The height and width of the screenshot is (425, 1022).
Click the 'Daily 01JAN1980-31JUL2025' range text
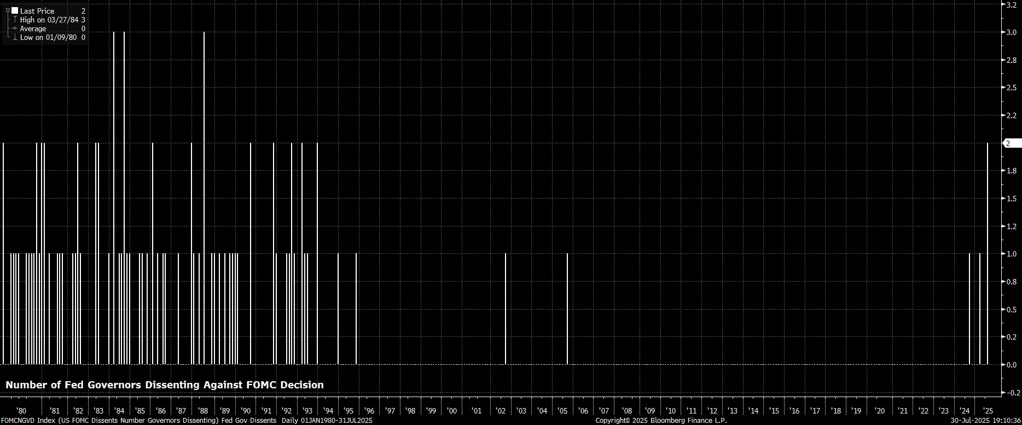point(327,421)
